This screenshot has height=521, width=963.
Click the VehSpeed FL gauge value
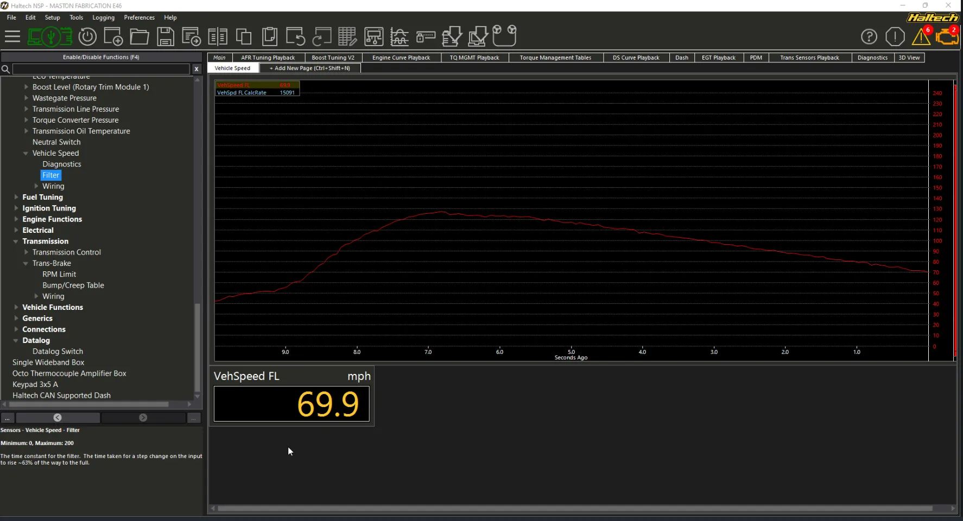292,404
